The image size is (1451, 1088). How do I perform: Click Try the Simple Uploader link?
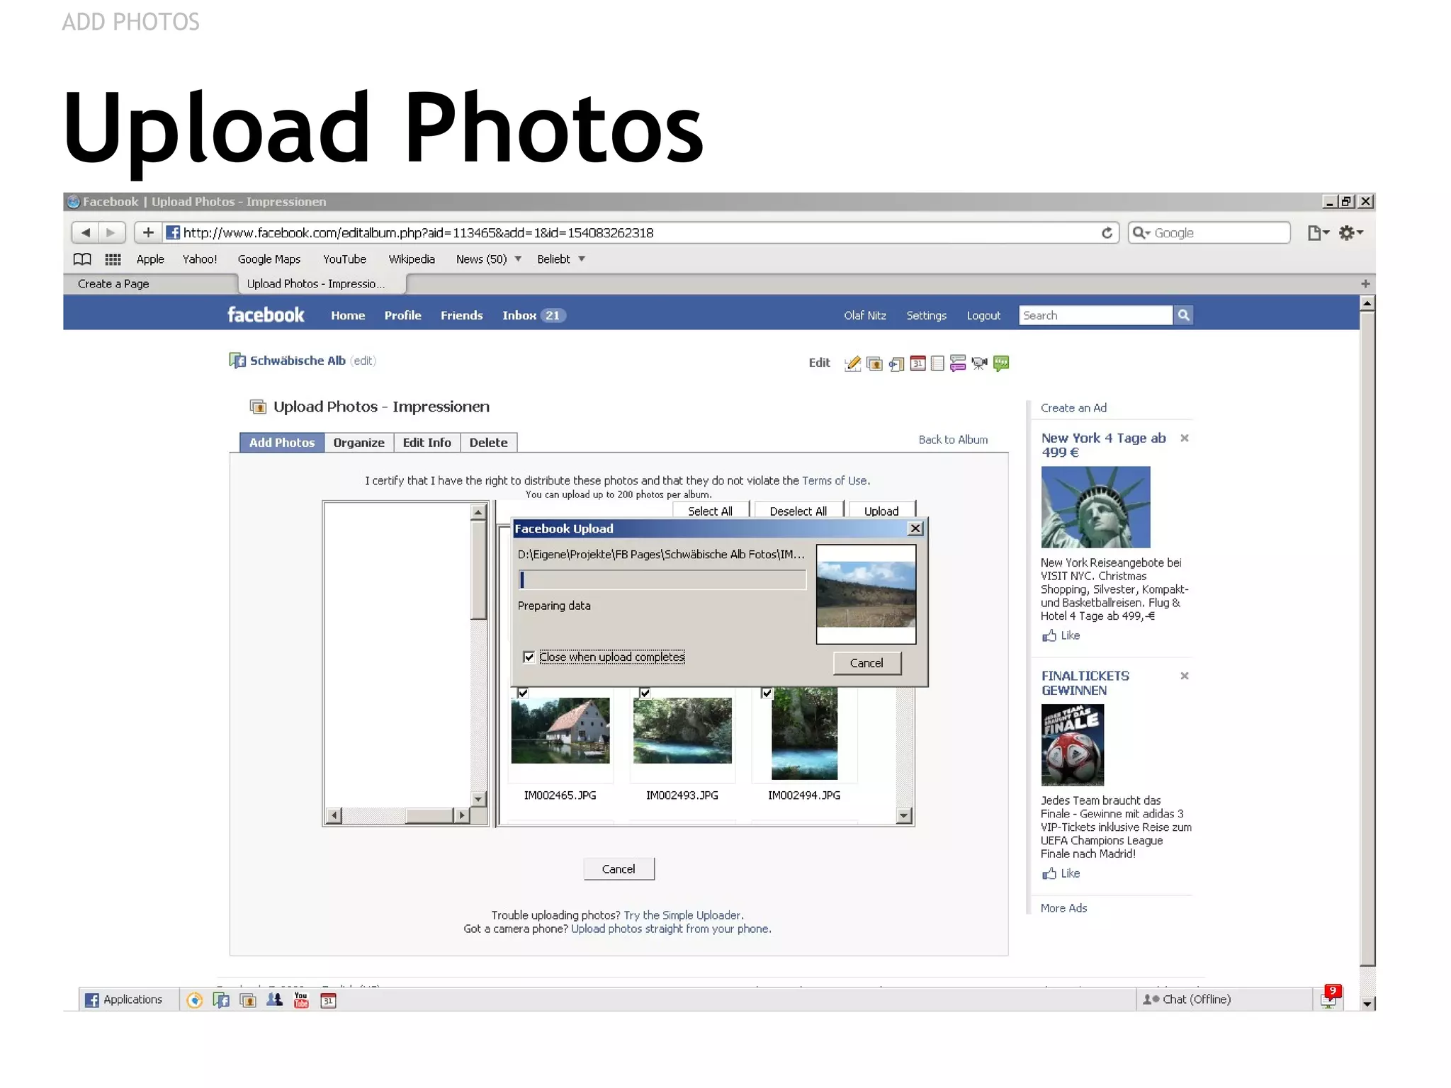682,915
